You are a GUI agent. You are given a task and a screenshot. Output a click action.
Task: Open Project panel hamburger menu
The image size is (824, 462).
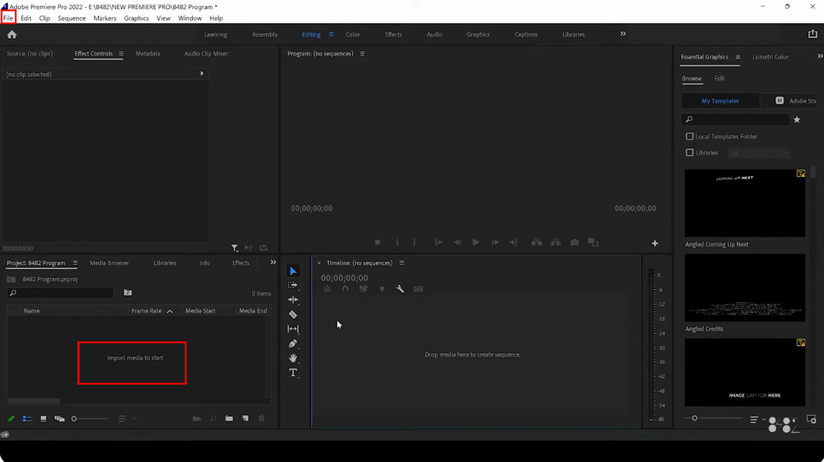point(75,263)
